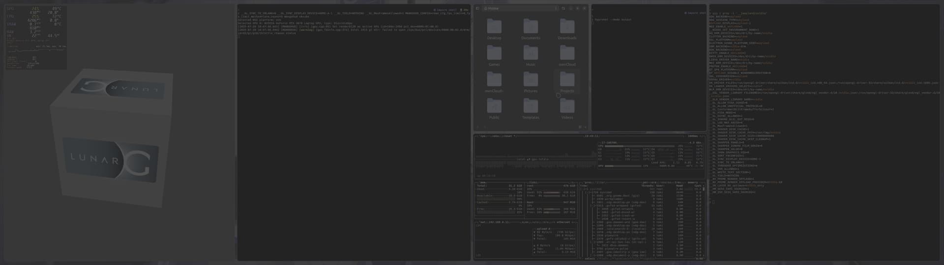
Task: Click the hyprshot --mode output terminal line
Action: point(613,20)
